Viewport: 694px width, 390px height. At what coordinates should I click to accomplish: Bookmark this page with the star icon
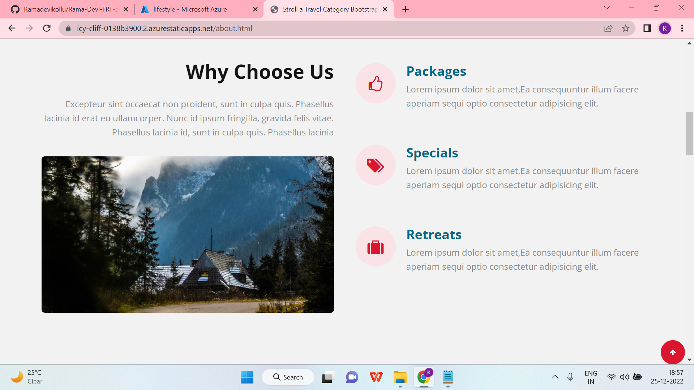(x=626, y=28)
